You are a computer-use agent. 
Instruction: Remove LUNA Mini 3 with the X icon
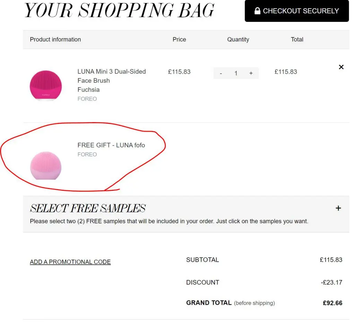point(341,67)
